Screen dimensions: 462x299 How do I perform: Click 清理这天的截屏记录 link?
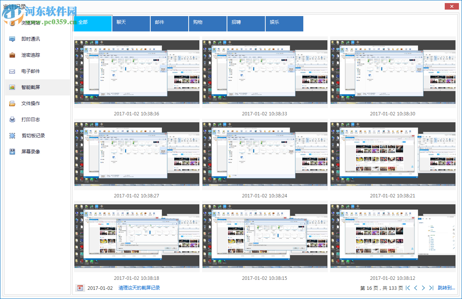(x=139, y=288)
